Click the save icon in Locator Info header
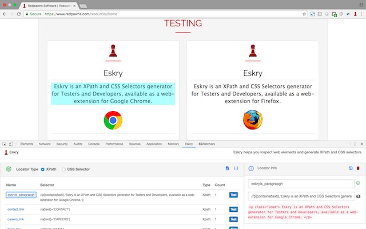The width and height of the screenshot is (366, 229). (351, 168)
